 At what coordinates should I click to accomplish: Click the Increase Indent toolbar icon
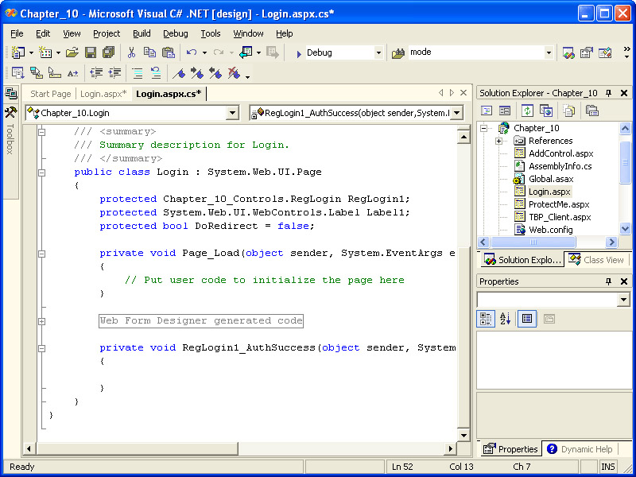[115, 73]
